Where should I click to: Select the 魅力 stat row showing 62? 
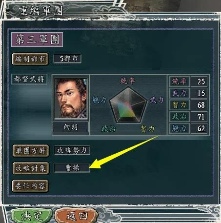click(x=188, y=128)
